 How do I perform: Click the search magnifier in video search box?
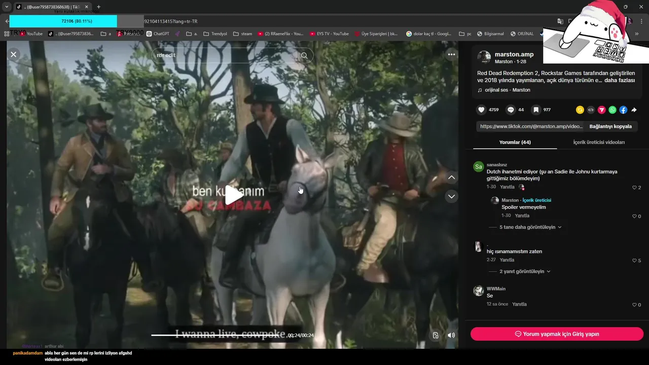tap(304, 56)
